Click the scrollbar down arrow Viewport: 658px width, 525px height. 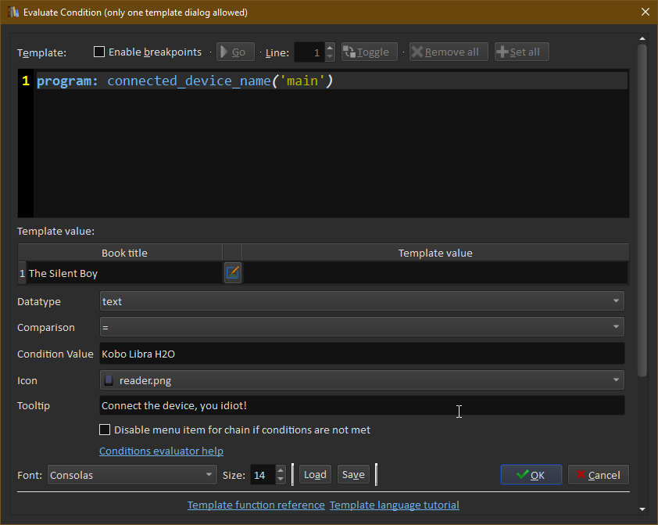642,509
